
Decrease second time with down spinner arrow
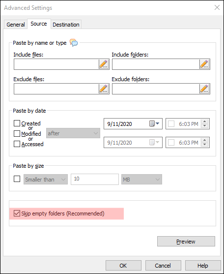tap(205, 145)
